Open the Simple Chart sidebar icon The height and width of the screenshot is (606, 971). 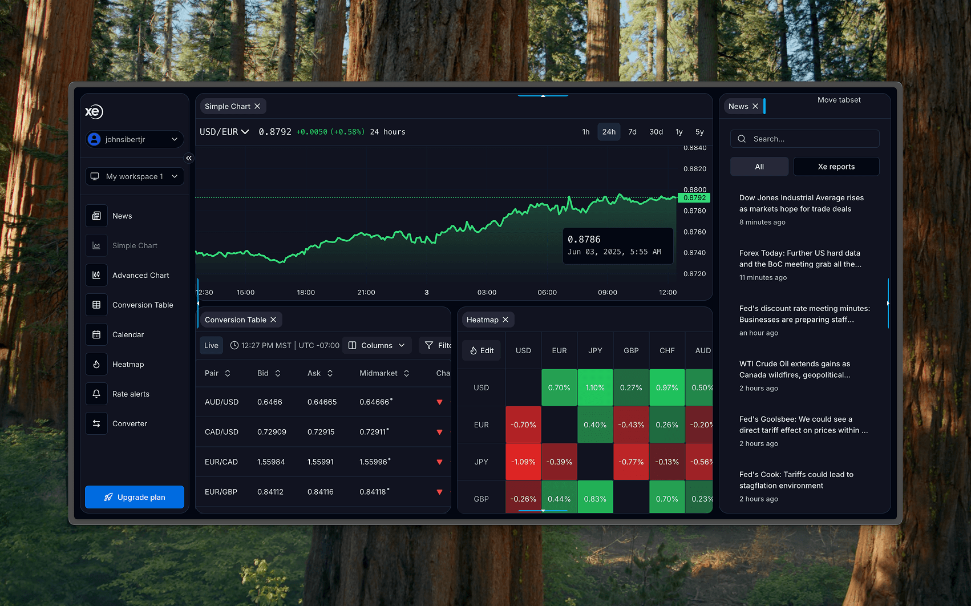click(x=96, y=245)
